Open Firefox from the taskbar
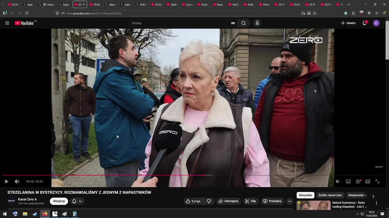This screenshot has height=218, width=389. click(x=45, y=214)
